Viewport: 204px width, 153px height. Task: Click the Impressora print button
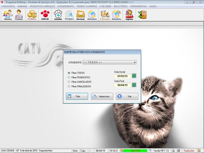point(102,96)
